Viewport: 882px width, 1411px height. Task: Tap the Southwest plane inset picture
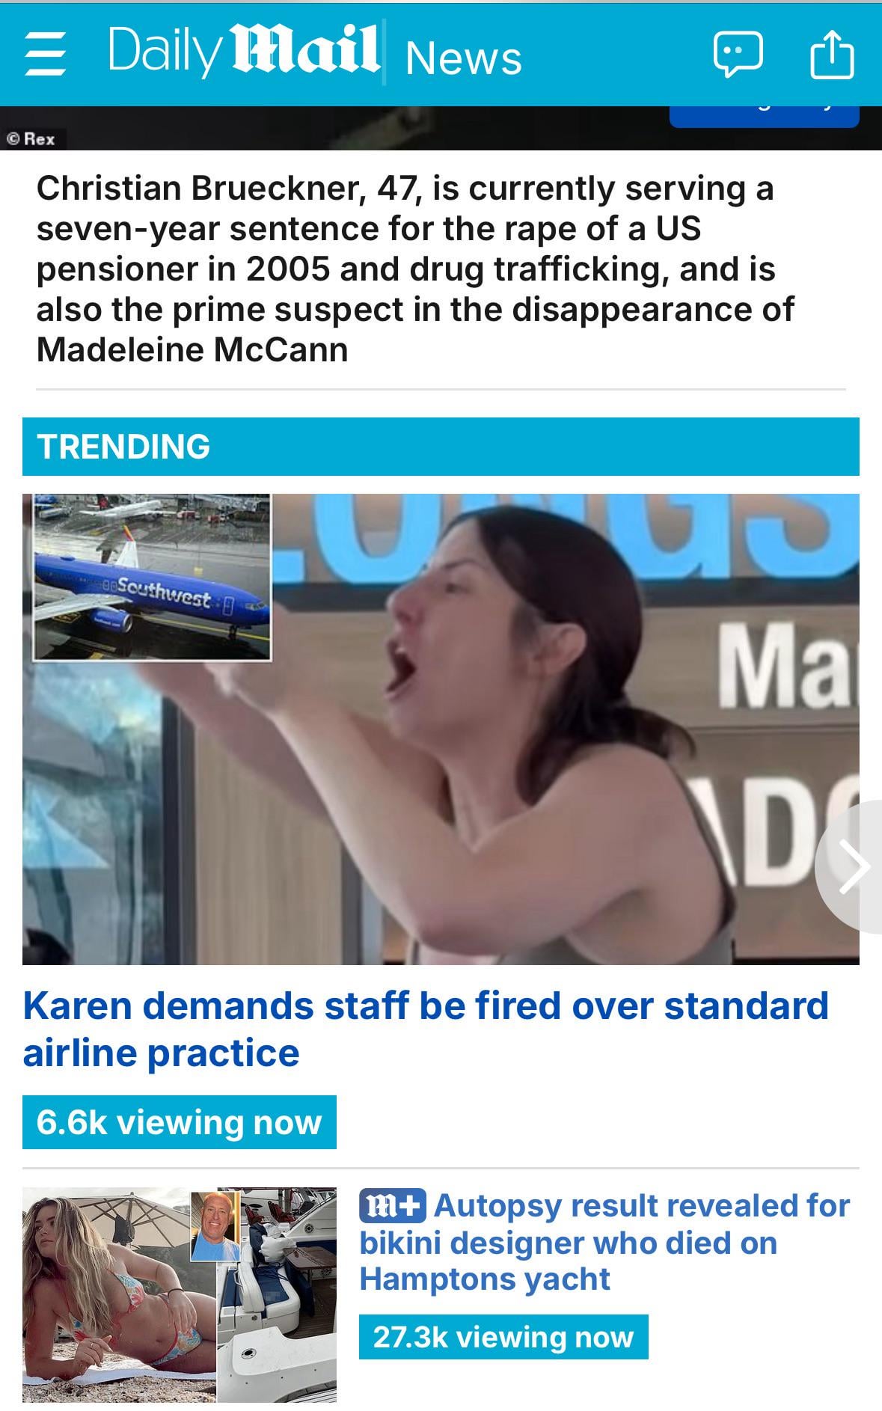tap(152, 577)
